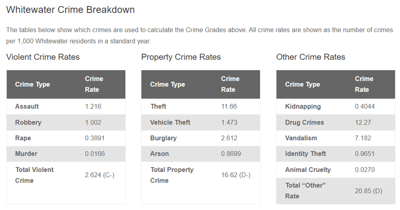The height and width of the screenshot is (210, 400).
Task: Click the Identity Theft row label
Action: [306, 154]
